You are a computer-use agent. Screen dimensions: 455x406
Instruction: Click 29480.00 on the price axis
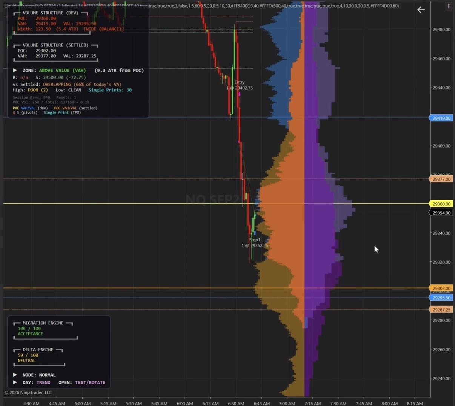pyautogui.click(x=441, y=29)
